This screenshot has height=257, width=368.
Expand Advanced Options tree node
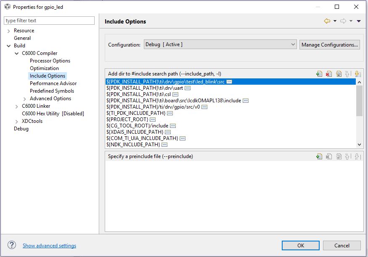click(x=25, y=99)
